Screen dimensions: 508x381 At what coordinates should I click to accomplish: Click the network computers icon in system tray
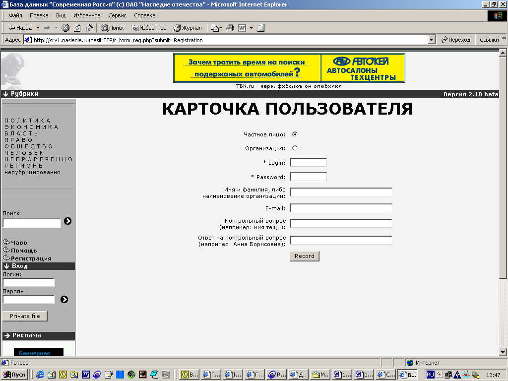point(448,375)
